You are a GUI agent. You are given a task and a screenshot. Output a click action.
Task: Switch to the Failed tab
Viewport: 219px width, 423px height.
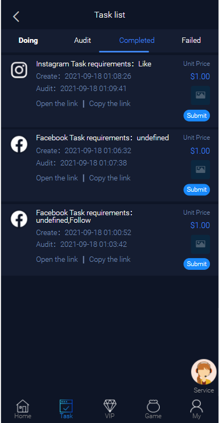(191, 41)
